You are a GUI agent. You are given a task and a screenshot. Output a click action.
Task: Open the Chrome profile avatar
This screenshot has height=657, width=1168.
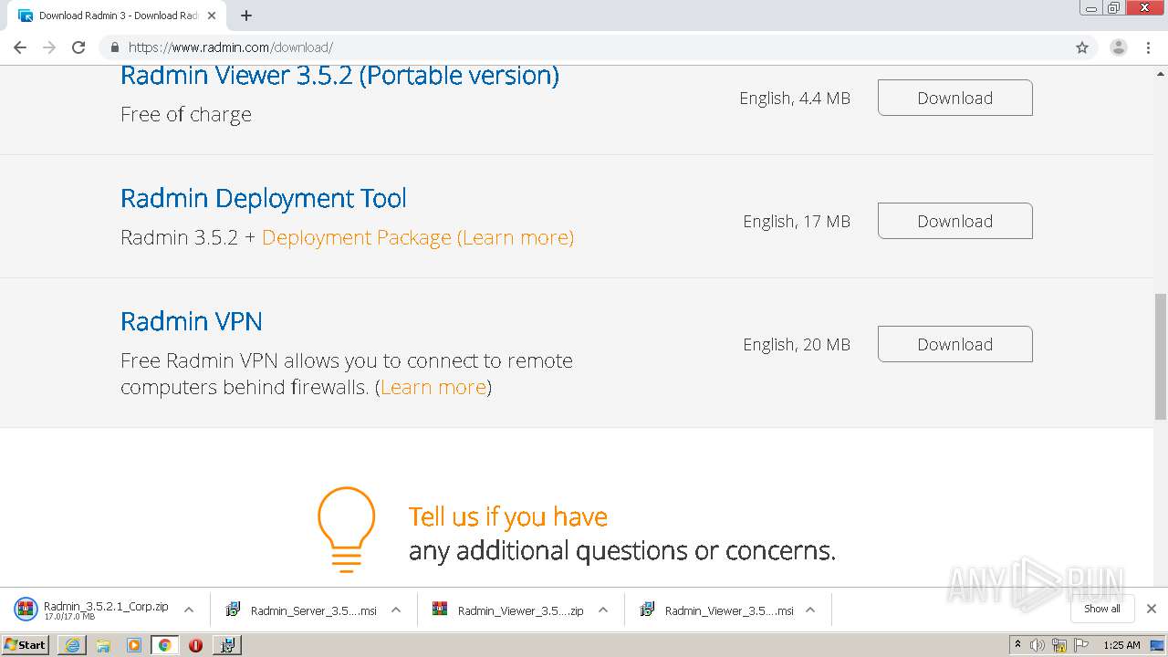pos(1119,47)
